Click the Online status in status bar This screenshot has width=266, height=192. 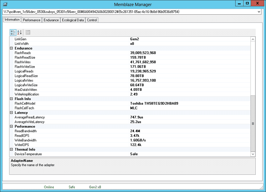coord(49,187)
